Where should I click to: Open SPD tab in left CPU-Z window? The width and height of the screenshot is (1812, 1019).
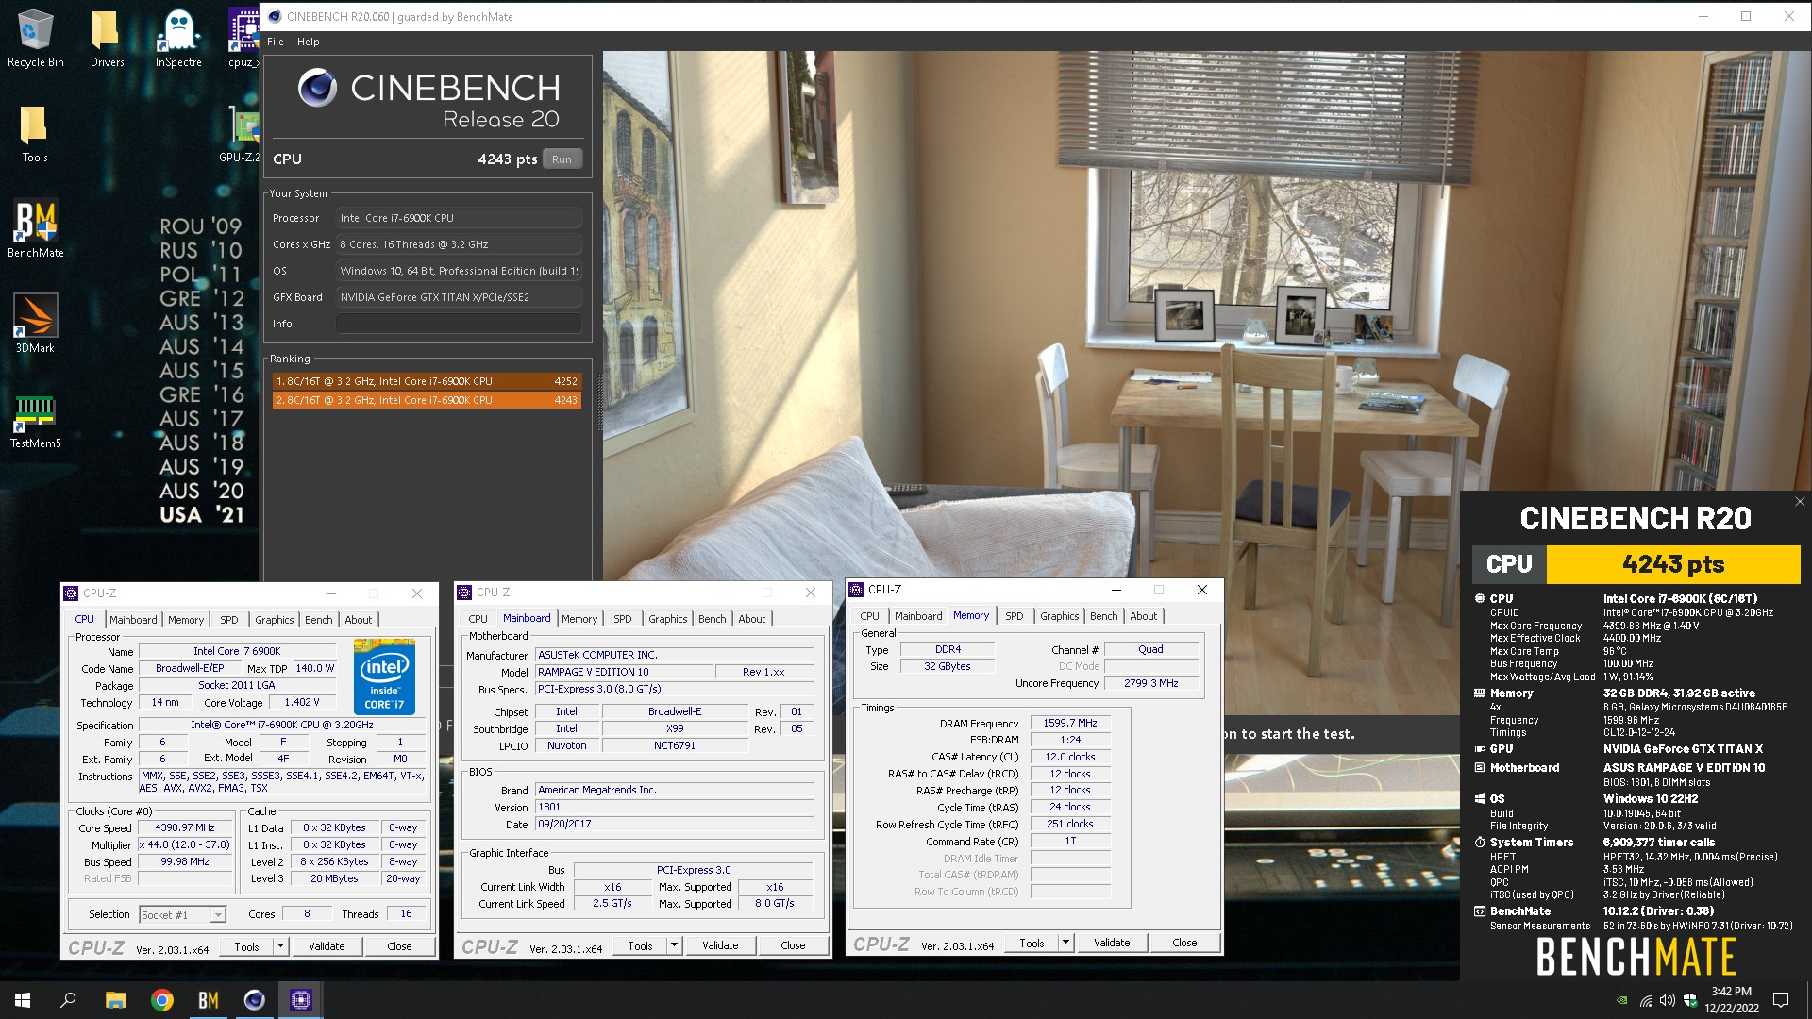(229, 620)
